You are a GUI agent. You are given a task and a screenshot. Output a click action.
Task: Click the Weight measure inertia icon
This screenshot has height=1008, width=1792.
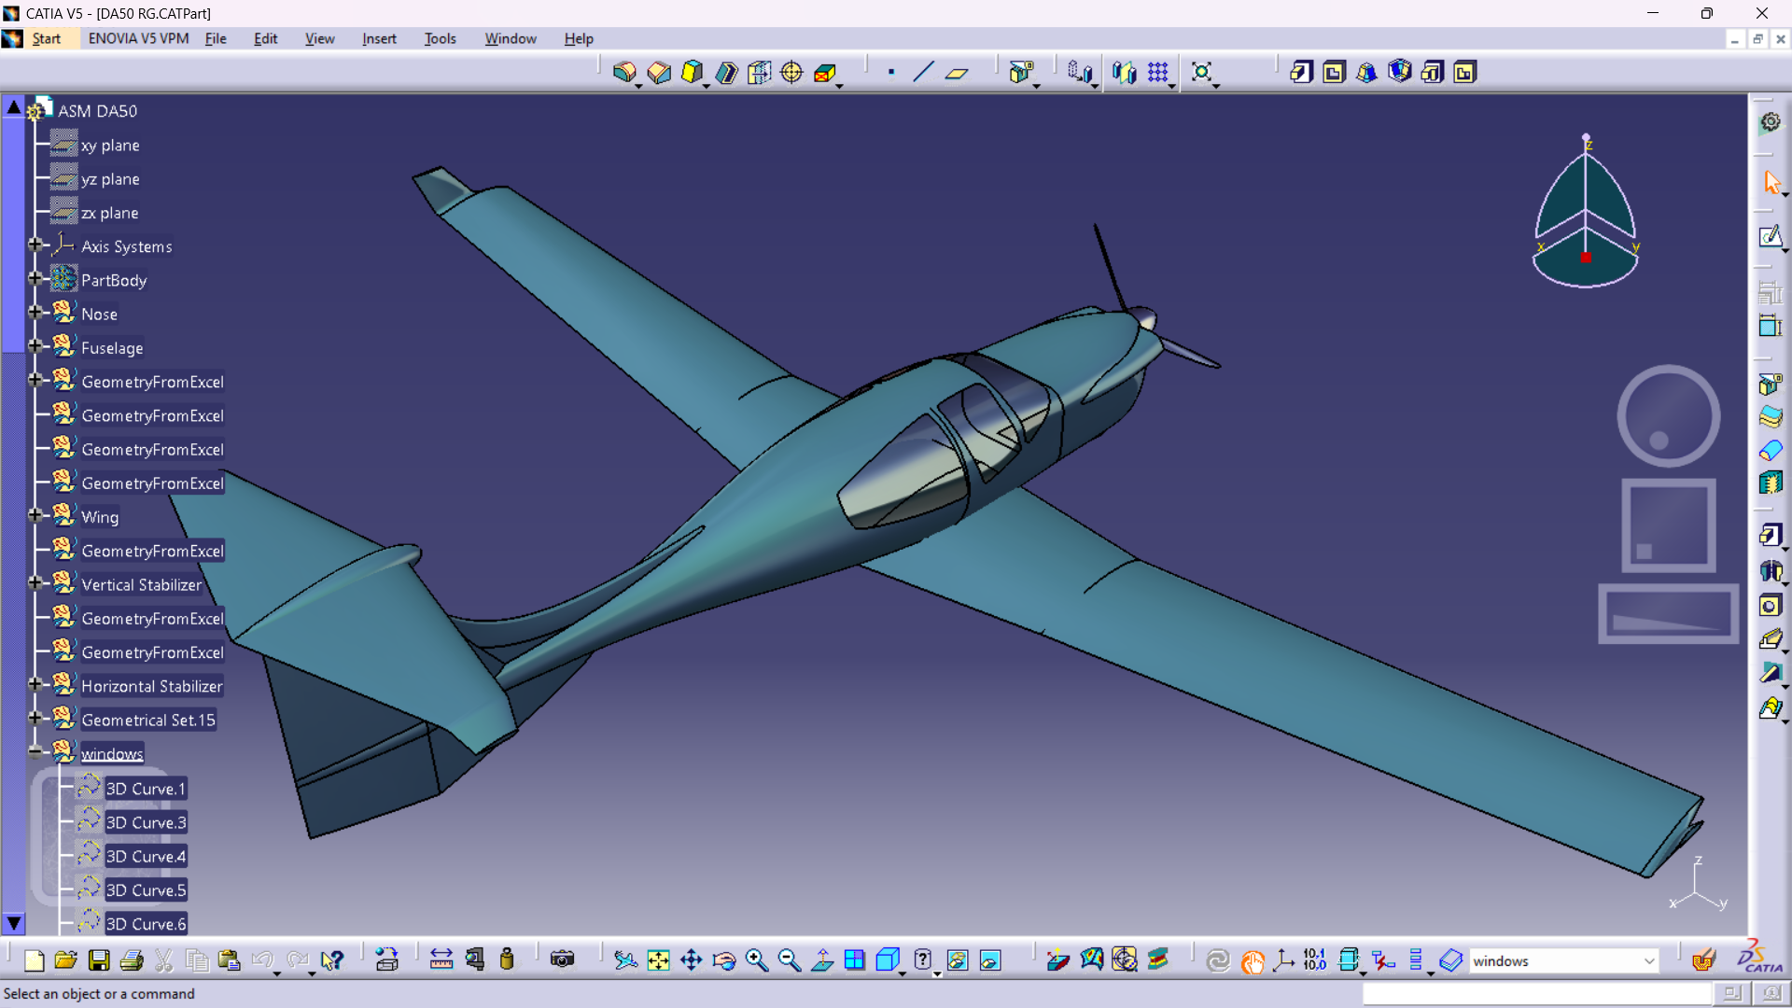coord(507,960)
